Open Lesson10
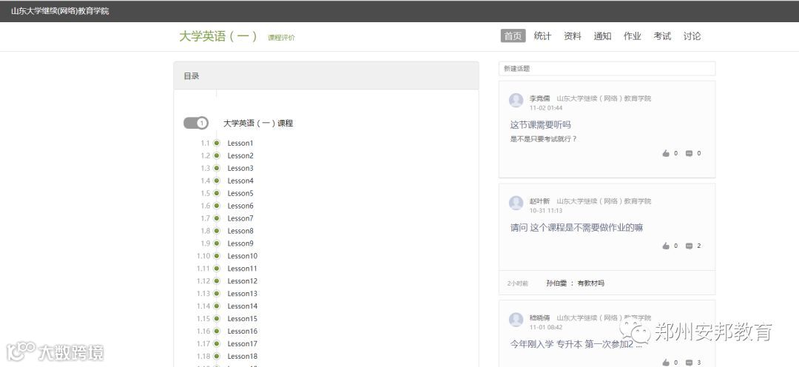Screen dimensions: 799x367 click(243, 257)
